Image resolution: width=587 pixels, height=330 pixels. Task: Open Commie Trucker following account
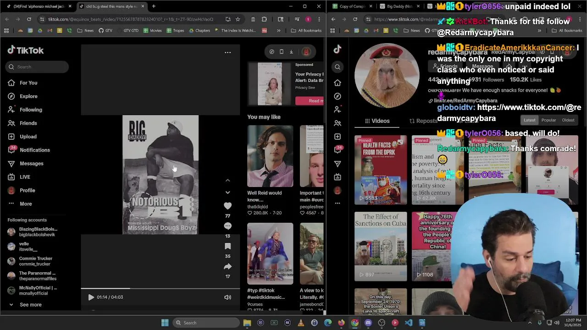pos(30,261)
